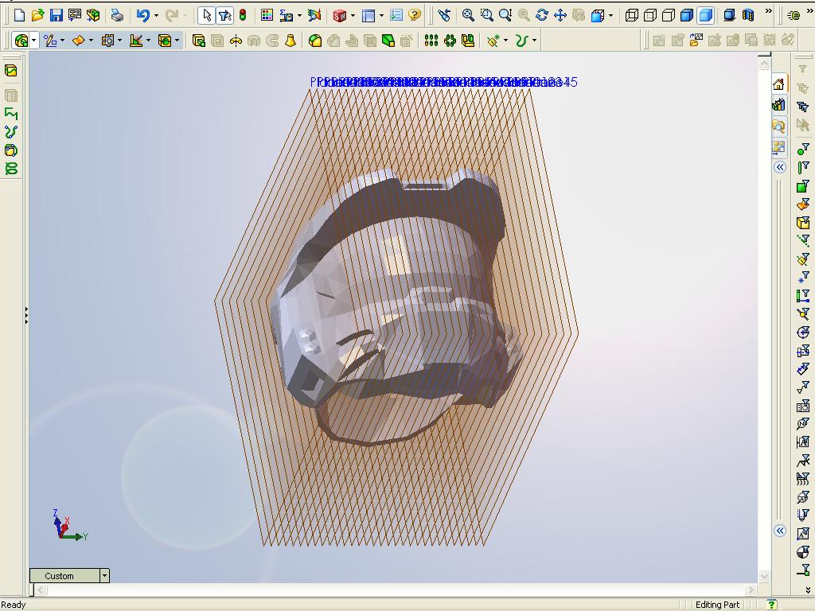Undo the last action
The width and height of the screenshot is (815, 611).
coord(143,15)
